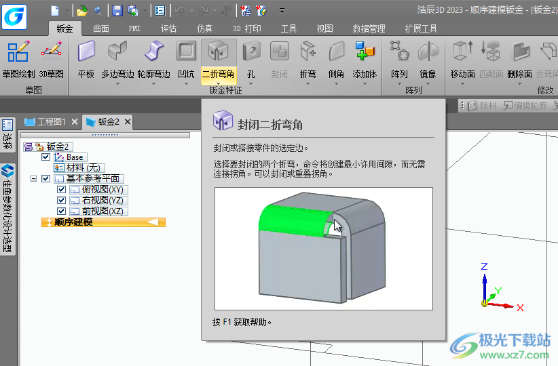Select the 删除面 delete face tool
The width and height of the screenshot is (558, 366).
pos(519,60)
